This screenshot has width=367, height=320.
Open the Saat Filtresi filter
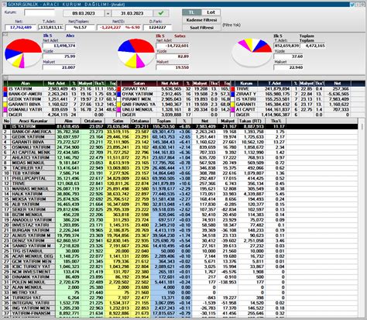(x=201, y=27)
